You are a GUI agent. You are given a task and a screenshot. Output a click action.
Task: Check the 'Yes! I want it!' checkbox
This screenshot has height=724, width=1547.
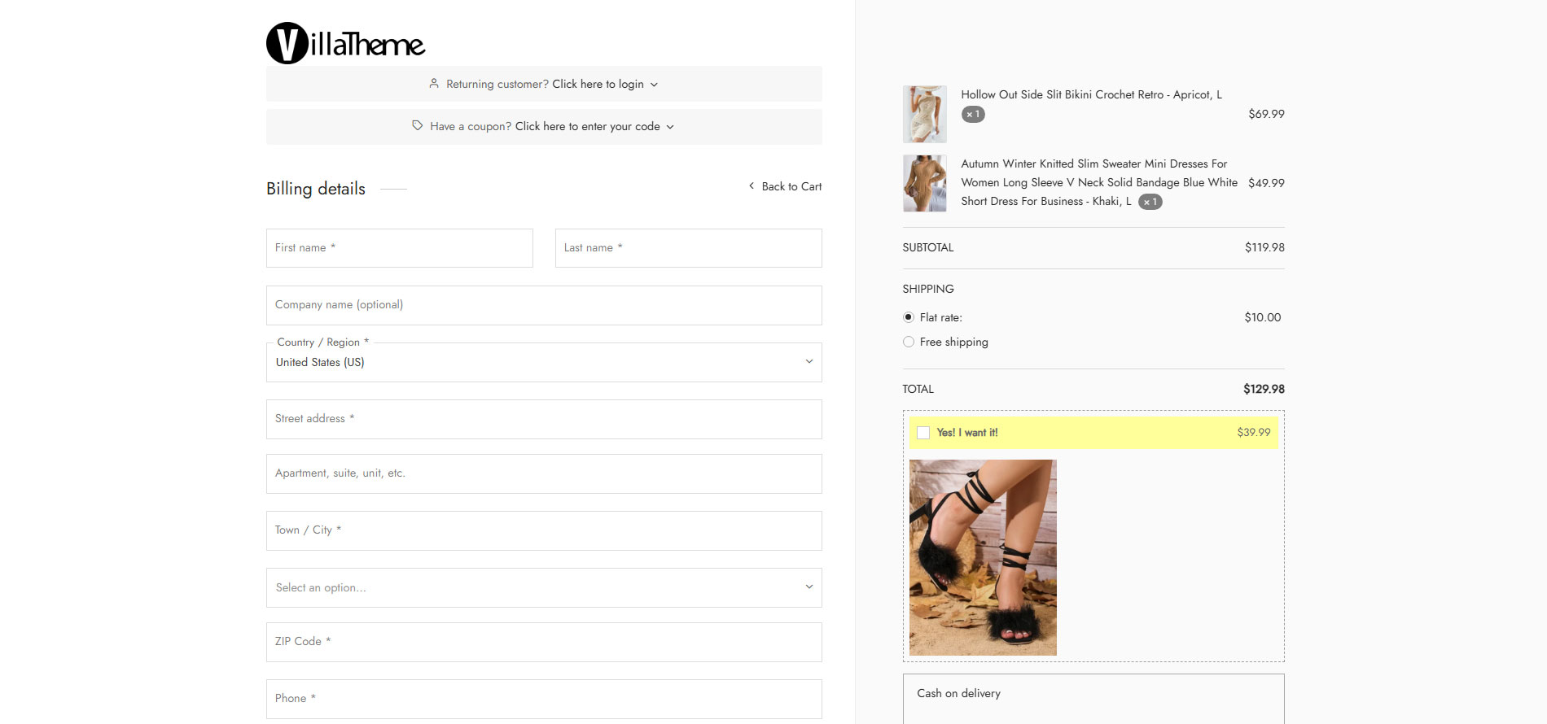923,433
